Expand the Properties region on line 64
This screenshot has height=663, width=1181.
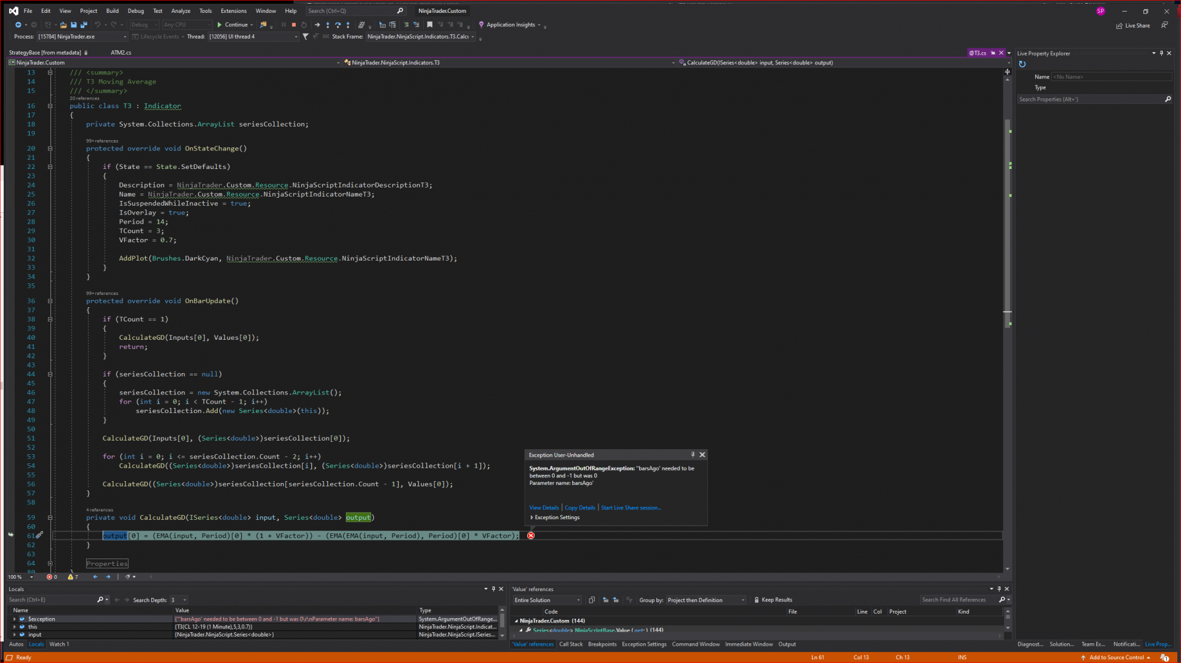point(50,563)
